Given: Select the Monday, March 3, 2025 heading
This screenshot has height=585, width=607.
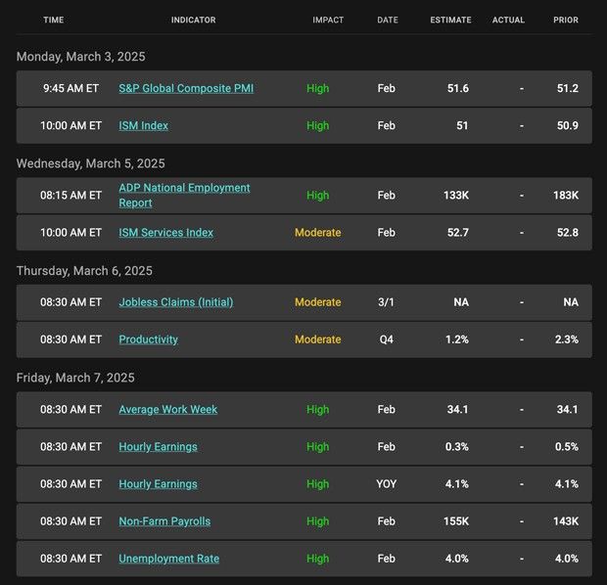Looking at the screenshot, I should click(x=81, y=57).
